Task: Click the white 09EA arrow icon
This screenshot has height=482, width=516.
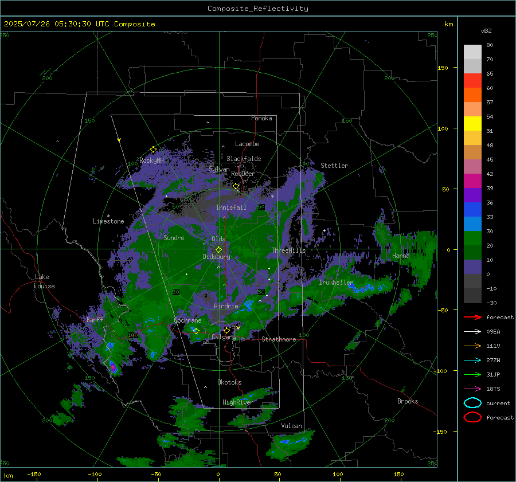Action: [472, 332]
